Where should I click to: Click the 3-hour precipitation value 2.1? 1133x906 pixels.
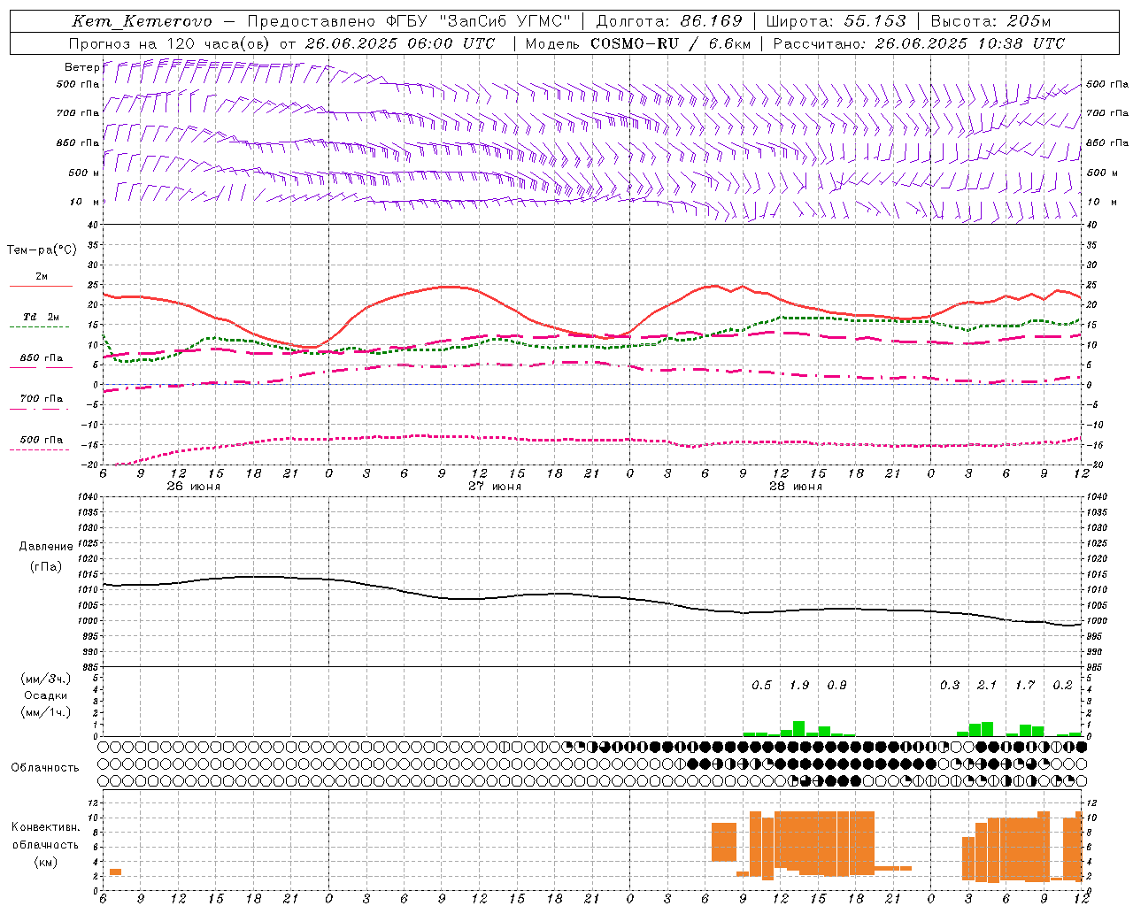click(987, 686)
